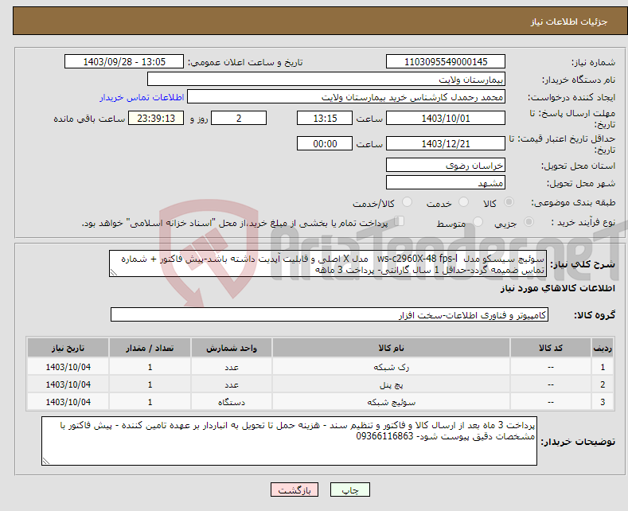Click the توضیحات خریدار notes textarea

[x=289, y=441]
